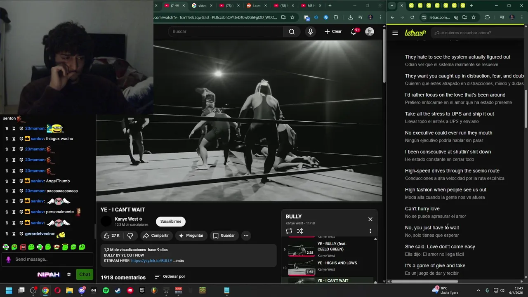Bookmark letras.com page with star

click(x=474, y=17)
